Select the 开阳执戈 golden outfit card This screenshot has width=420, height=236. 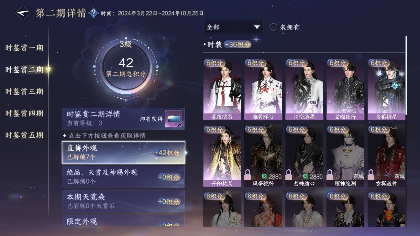pos(222,156)
